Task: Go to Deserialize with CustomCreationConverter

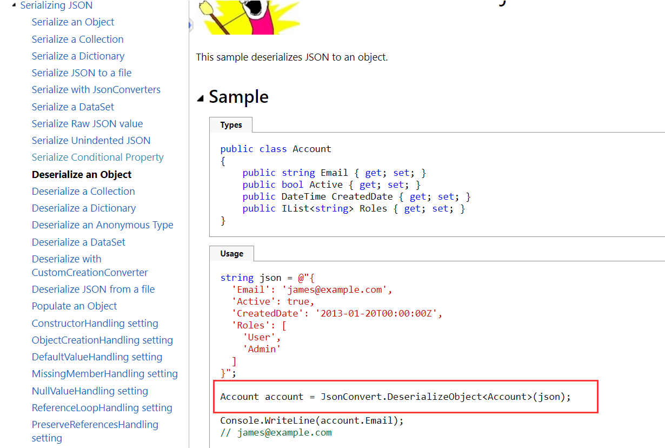Action: coord(89,266)
